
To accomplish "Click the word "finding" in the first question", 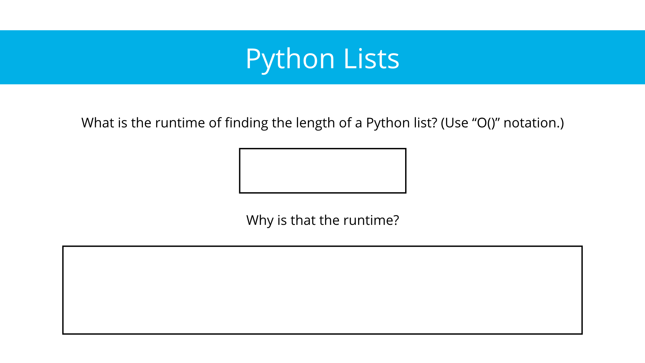I will [246, 123].
